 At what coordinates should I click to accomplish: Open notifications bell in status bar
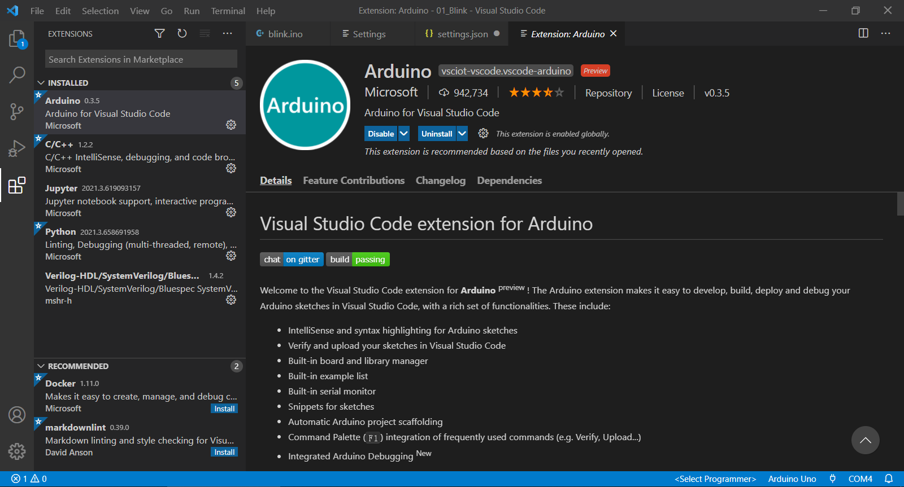(889, 479)
